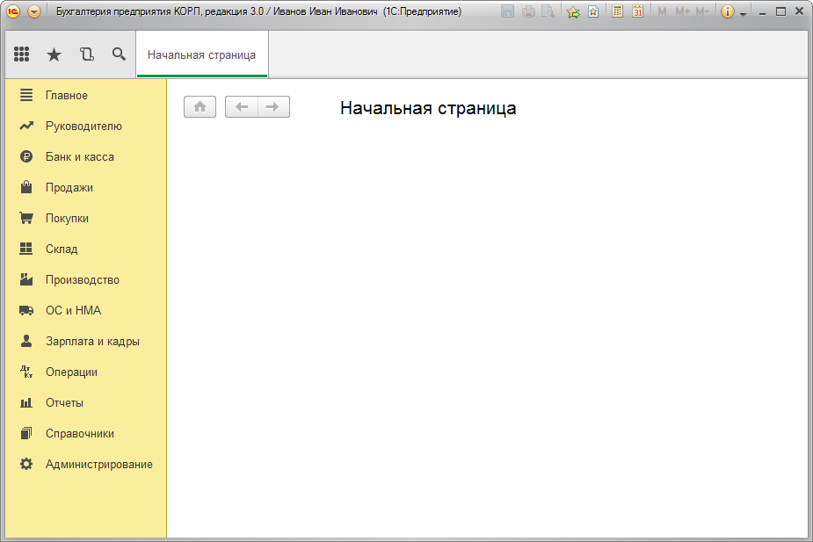Click the forward arrow navigation button
This screenshot has height=542, width=813.
point(273,107)
